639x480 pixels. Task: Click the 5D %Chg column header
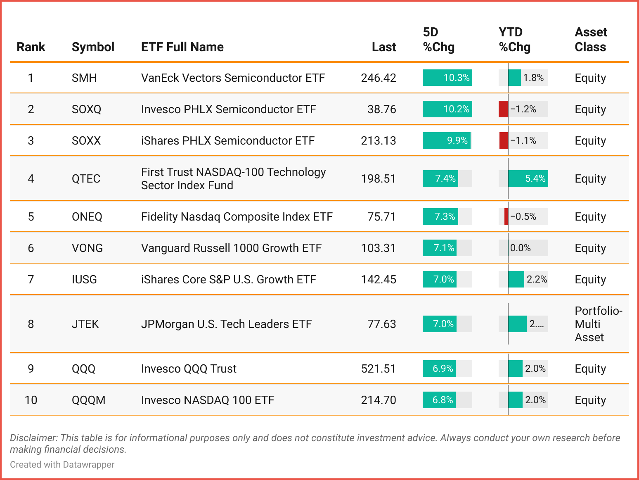(438, 40)
